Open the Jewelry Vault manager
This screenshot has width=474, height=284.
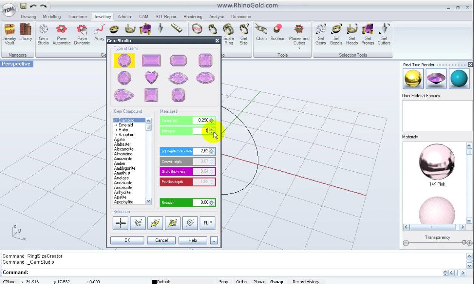coord(9,34)
